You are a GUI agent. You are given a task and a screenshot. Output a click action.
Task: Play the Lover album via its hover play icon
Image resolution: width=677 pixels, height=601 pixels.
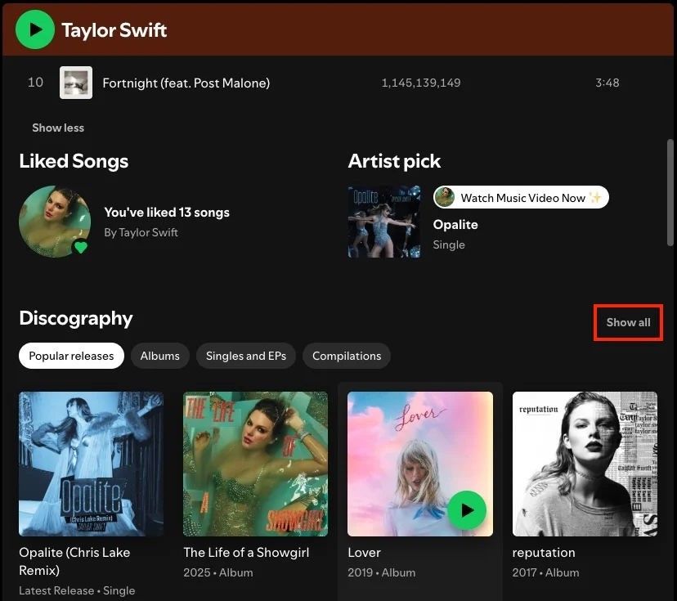467,509
